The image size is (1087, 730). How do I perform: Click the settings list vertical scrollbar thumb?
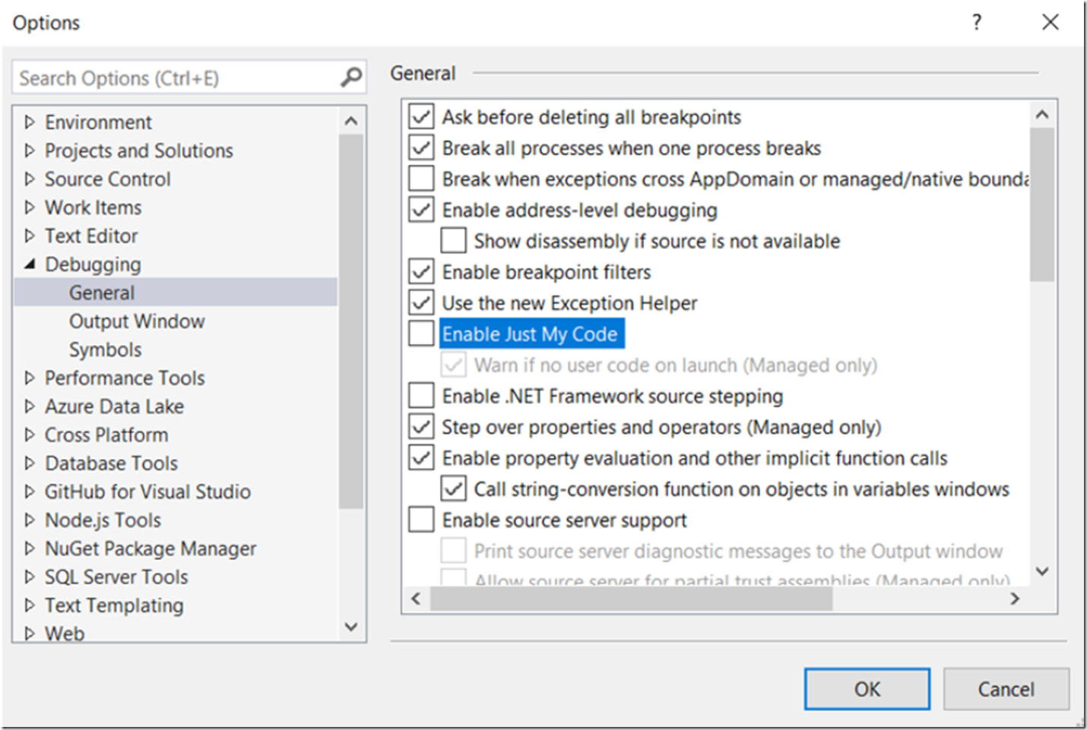1042,204
